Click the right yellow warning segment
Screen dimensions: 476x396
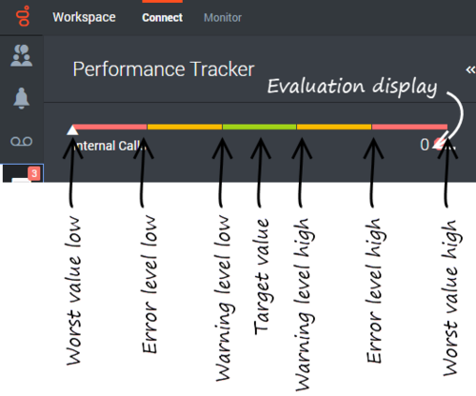point(334,127)
